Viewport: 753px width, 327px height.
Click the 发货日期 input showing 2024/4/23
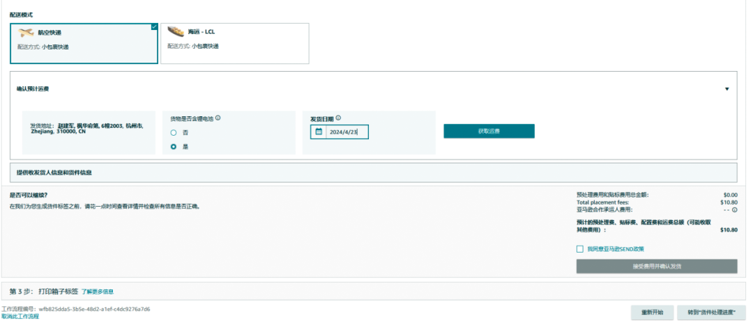pyautogui.click(x=340, y=132)
